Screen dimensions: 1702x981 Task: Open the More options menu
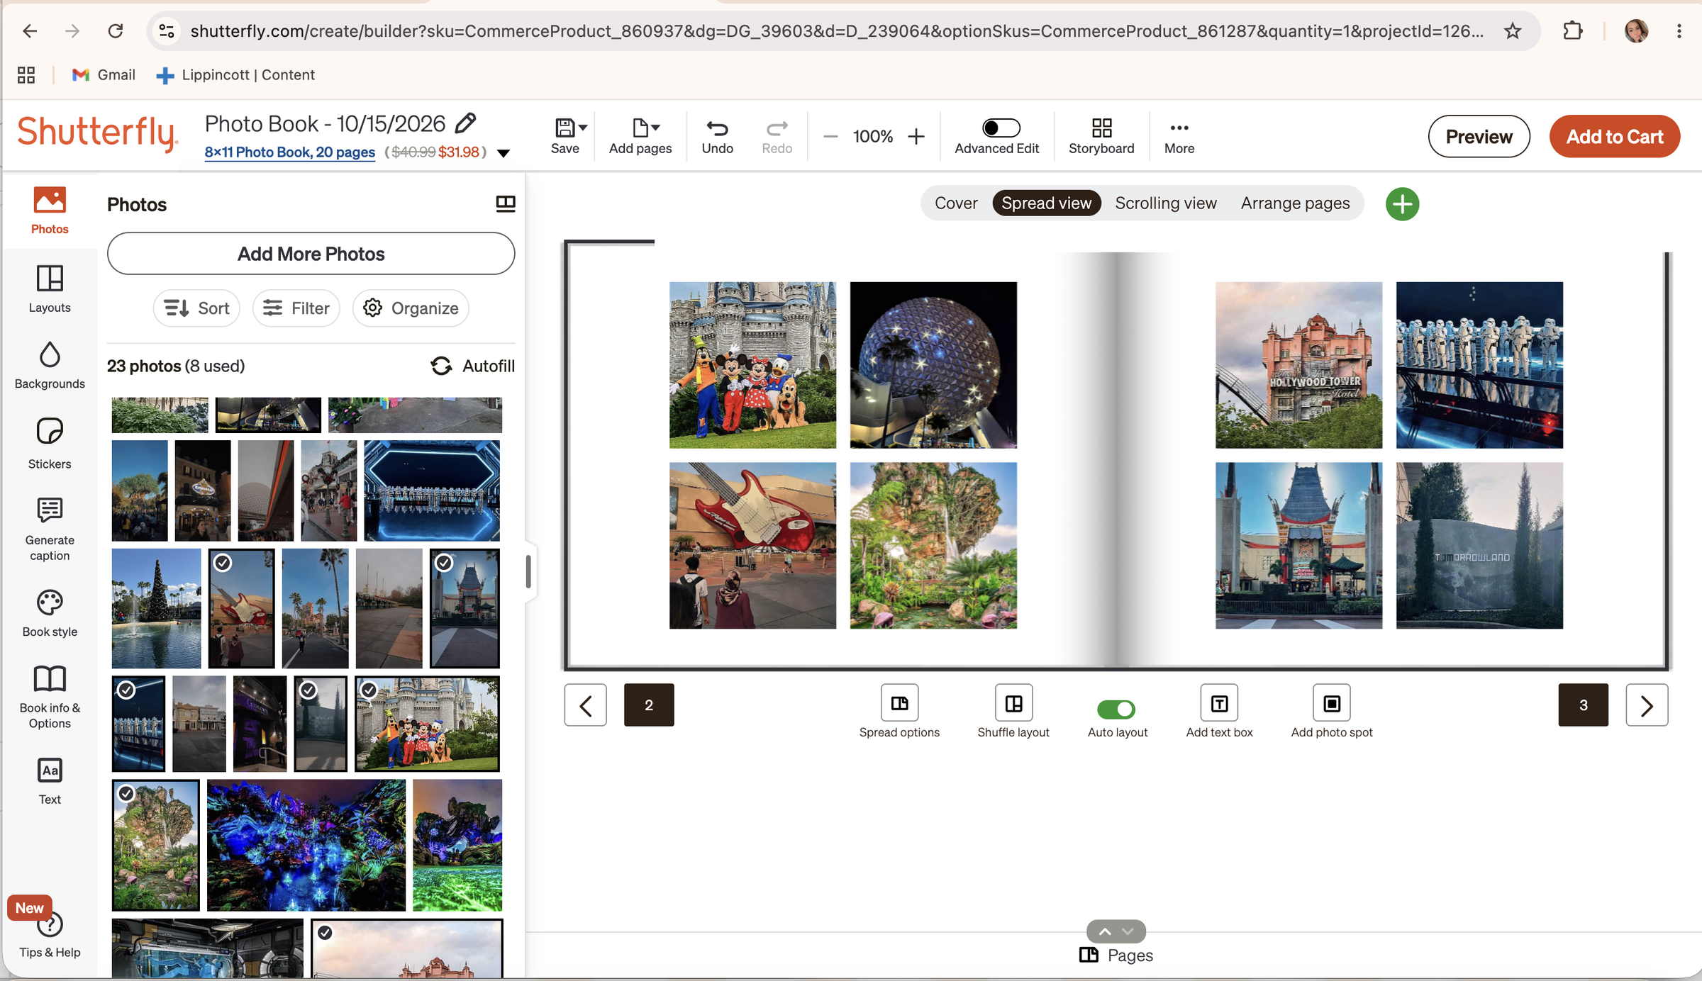coord(1179,136)
